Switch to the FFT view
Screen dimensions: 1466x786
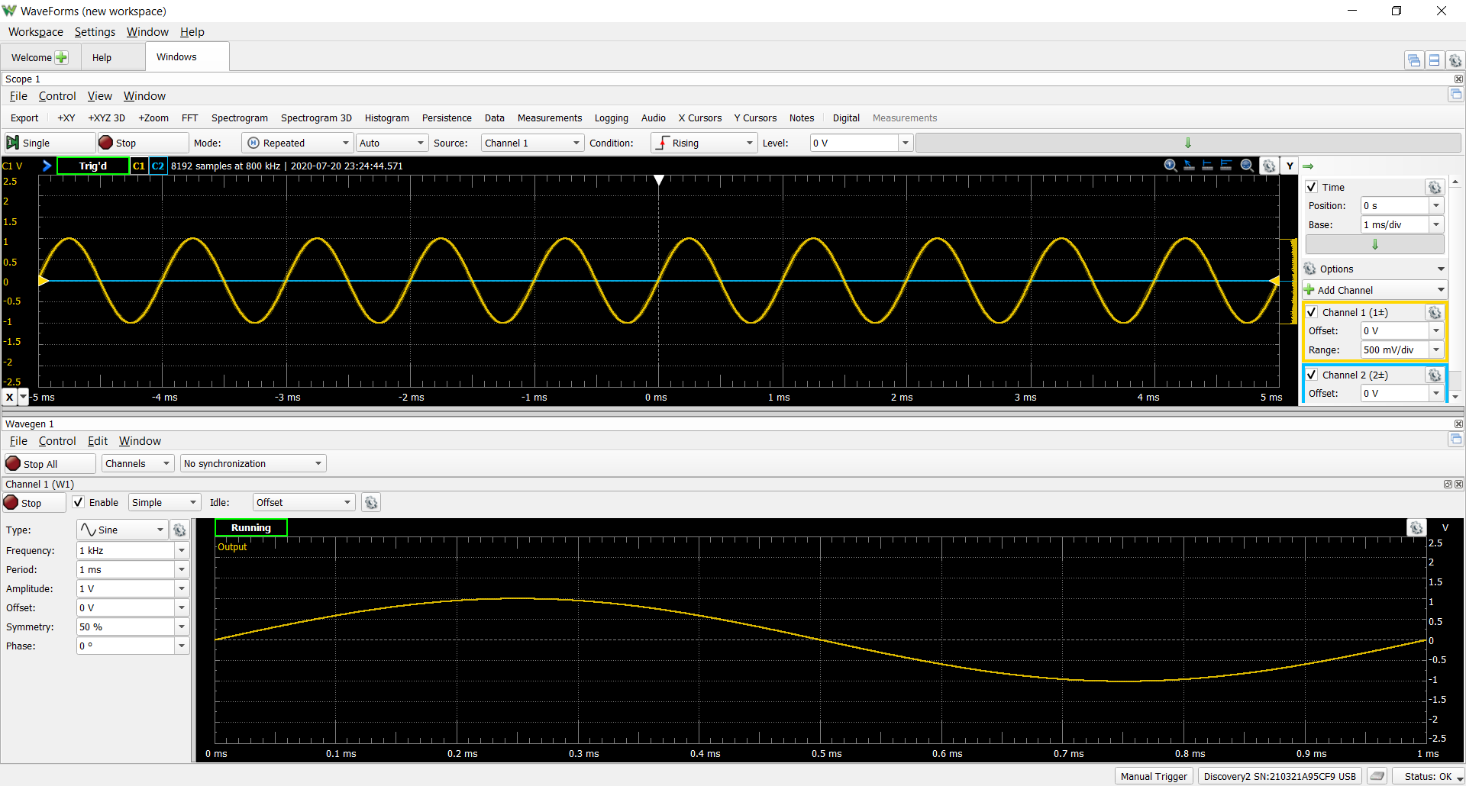(x=189, y=118)
